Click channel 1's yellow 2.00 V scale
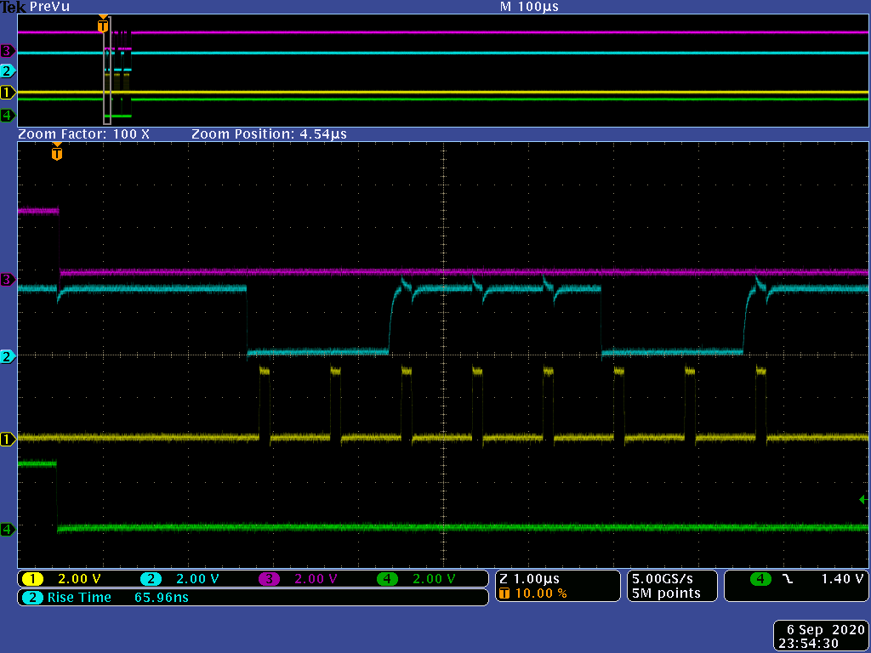This screenshot has height=653, width=871. (x=79, y=579)
